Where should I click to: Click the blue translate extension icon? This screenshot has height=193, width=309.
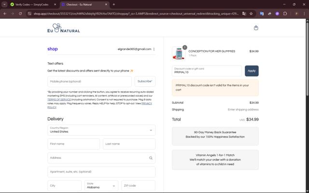click(x=262, y=14)
